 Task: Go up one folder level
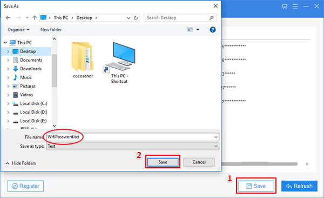[x=35, y=18]
